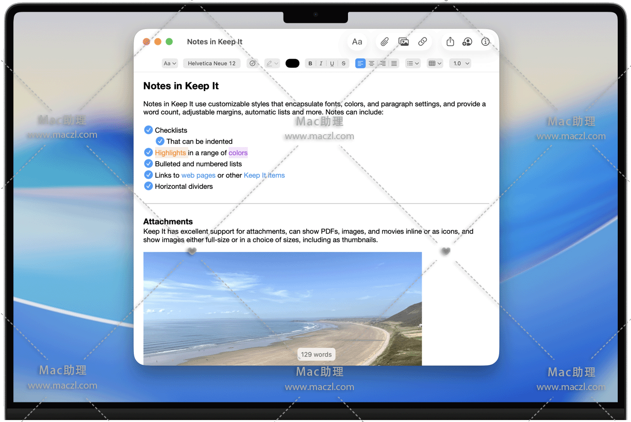Expand the list style dropdown
Image resolution: width=631 pixels, height=422 pixels.
click(412, 63)
